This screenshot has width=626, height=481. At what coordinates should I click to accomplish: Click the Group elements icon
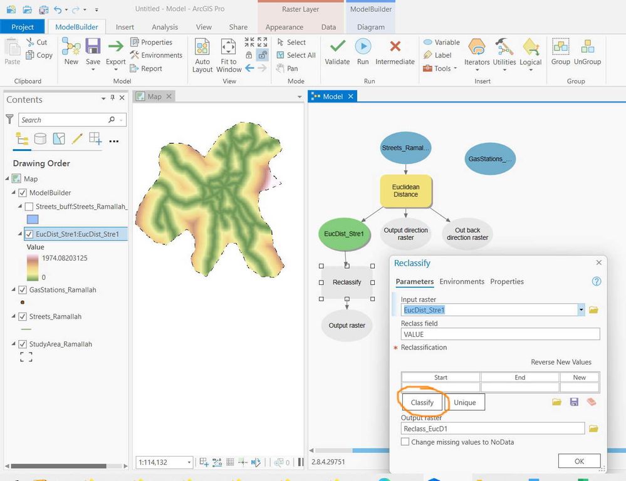click(561, 47)
